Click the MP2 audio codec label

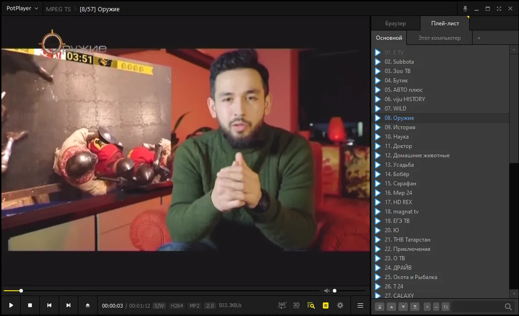click(194, 305)
